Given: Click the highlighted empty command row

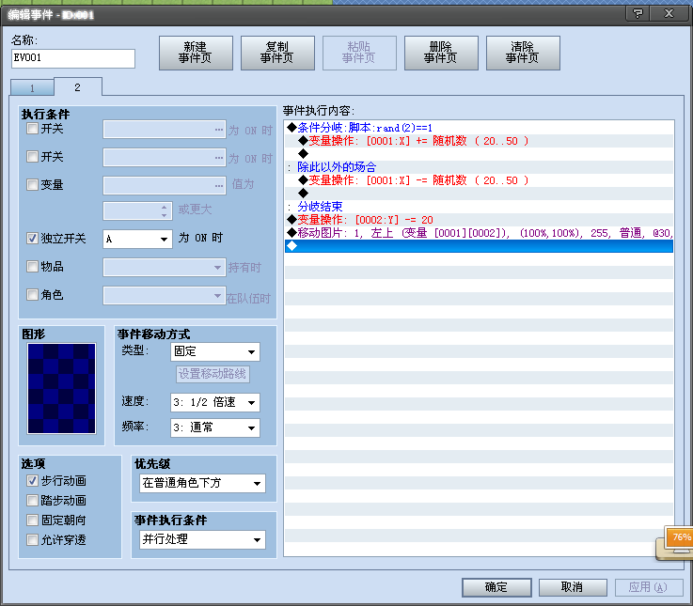Looking at the screenshot, I should click(480, 246).
